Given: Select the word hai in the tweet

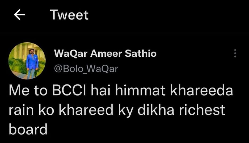Looking at the screenshot, I should (101, 91).
